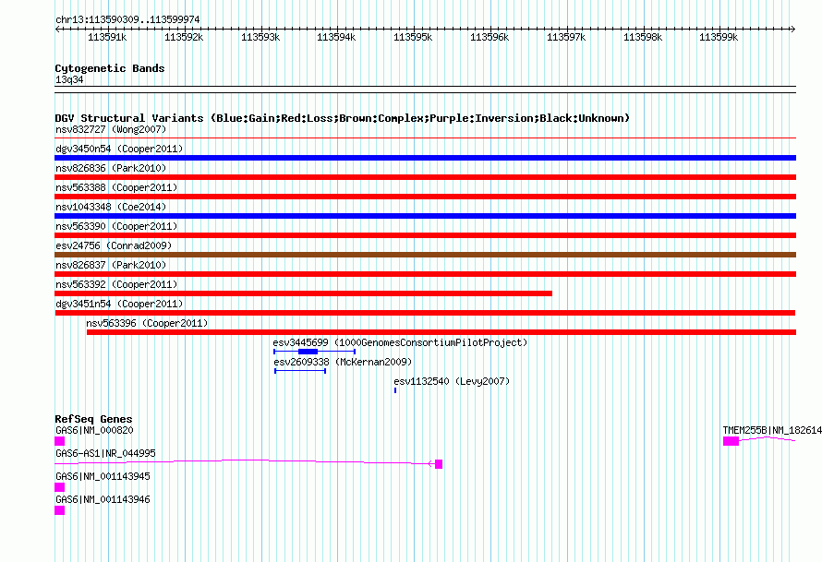Select the esv2609338 (McKernan2009) blue interval
Screen dimensions: 822x562
(x=300, y=371)
